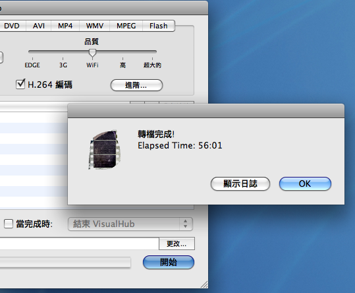Click the 更改... change button

(x=177, y=244)
